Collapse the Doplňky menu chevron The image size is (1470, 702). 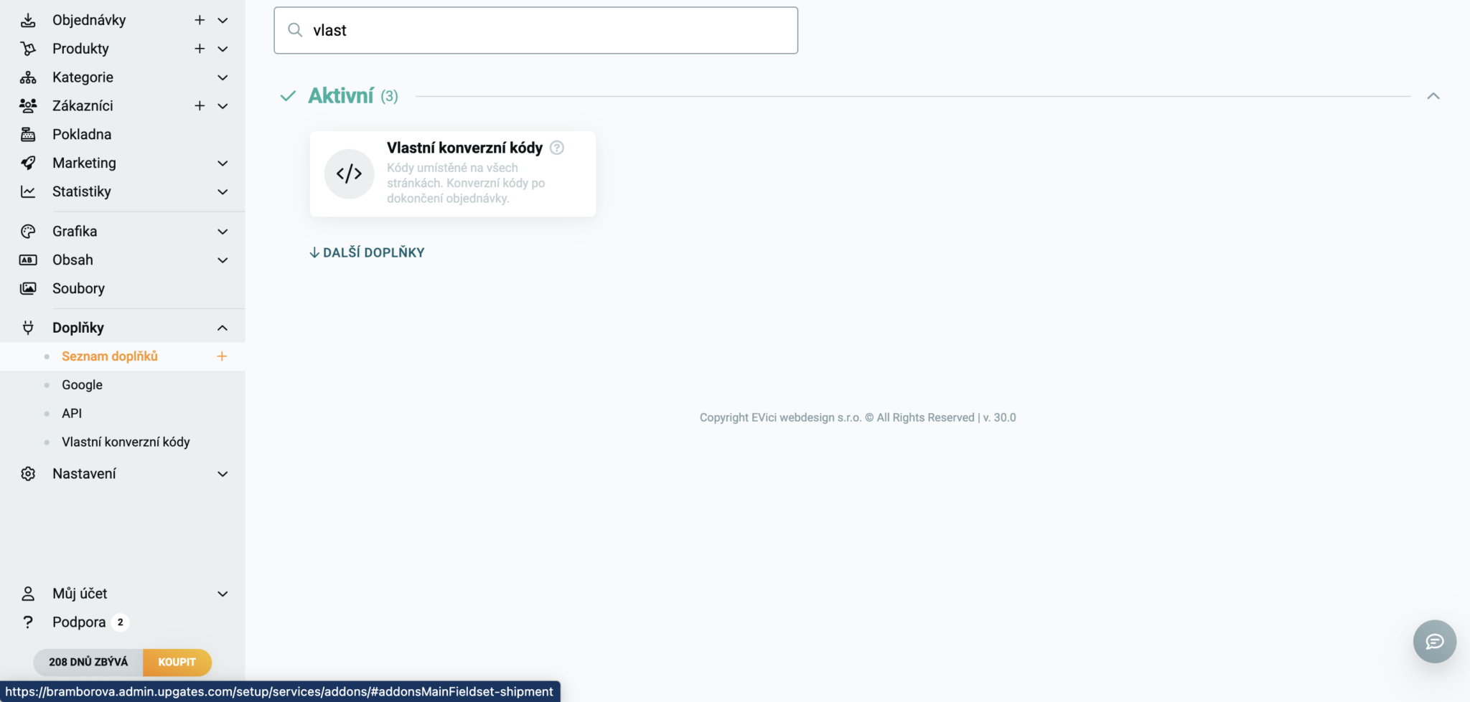[223, 328]
